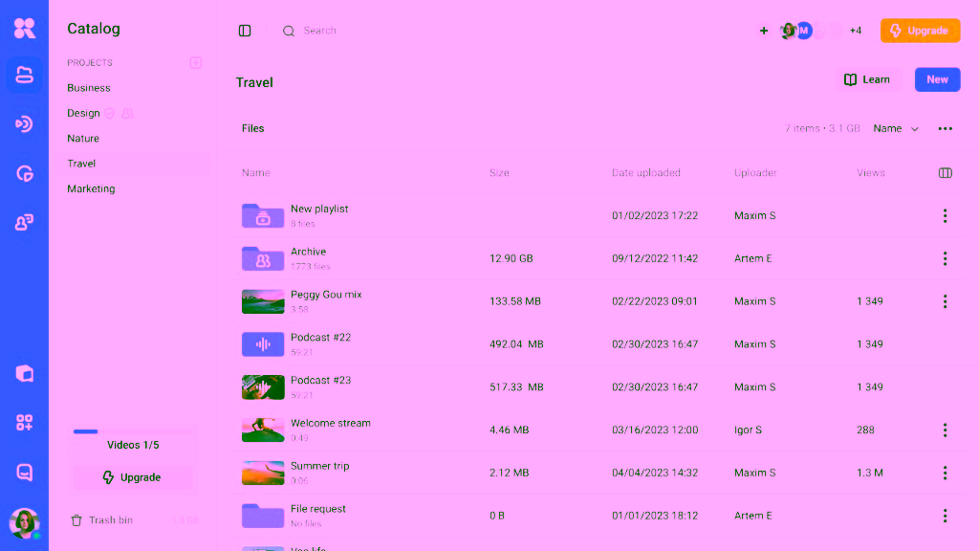Open more options for Archive
979x551 pixels.
coord(946,258)
